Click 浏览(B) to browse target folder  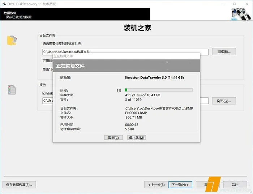click(224, 51)
